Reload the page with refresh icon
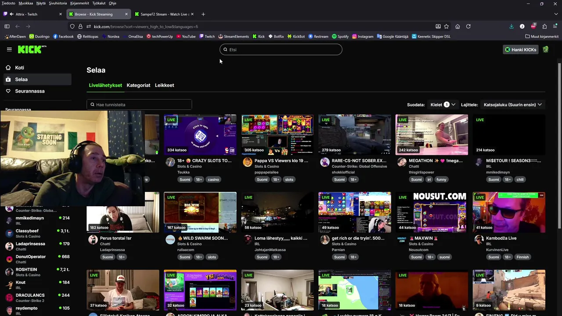The image size is (562, 316). (468, 26)
